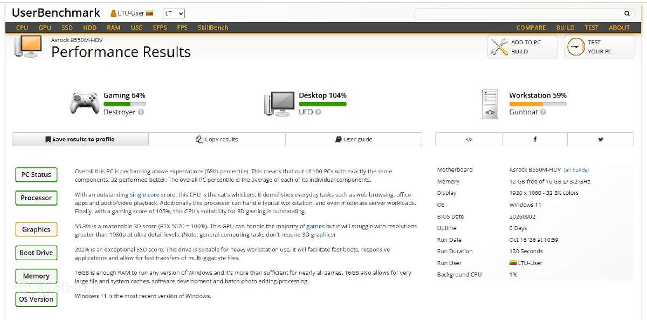Click the Copy results button

(217, 139)
